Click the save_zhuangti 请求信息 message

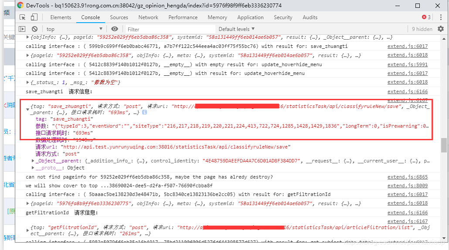[59, 91]
